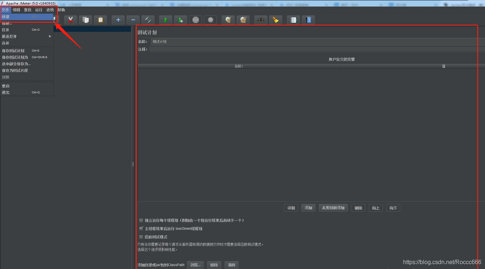
Task: Click the 删除 button beside 浏览...
Action: coord(214,265)
